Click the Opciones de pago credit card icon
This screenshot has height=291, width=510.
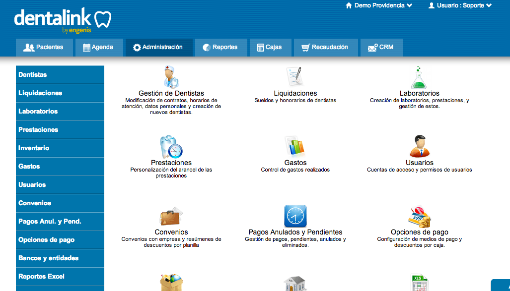(x=419, y=217)
